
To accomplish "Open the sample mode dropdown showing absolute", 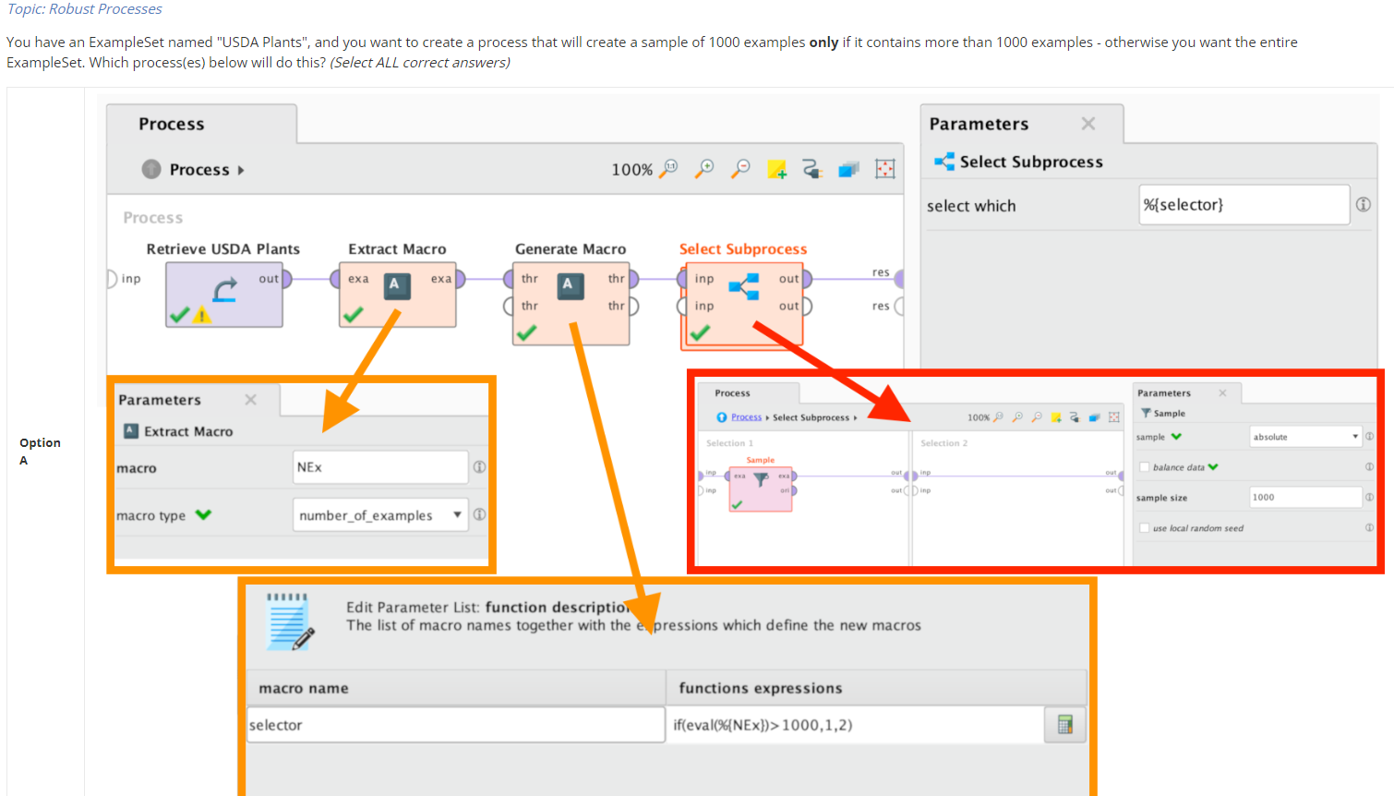I will pos(1304,436).
